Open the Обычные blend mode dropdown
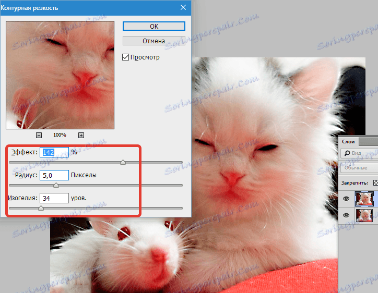The width and height of the screenshot is (378, 293). tap(359, 168)
